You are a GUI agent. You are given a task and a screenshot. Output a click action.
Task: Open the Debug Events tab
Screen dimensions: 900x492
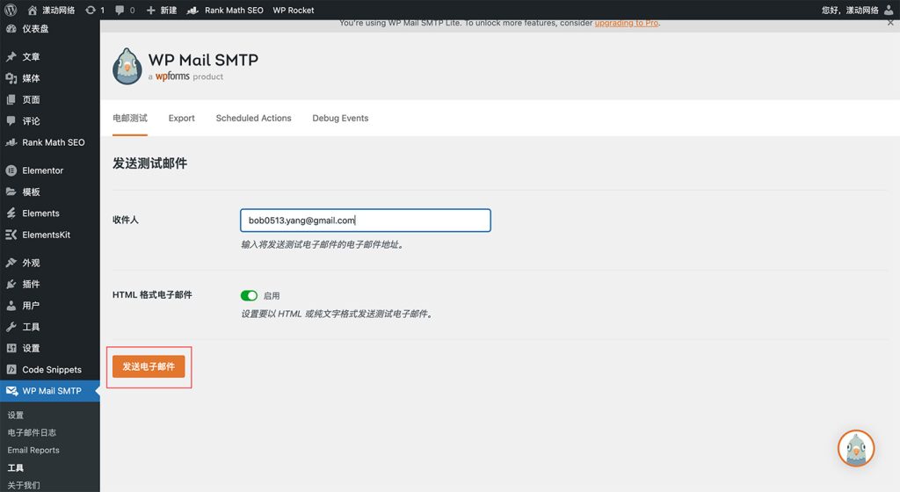pos(340,118)
